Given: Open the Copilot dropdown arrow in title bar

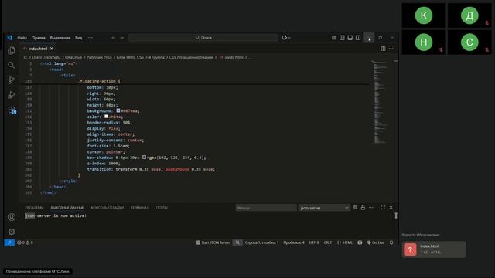Looking at the screenshot, I should pyautogui.click(x=289, y=38).
